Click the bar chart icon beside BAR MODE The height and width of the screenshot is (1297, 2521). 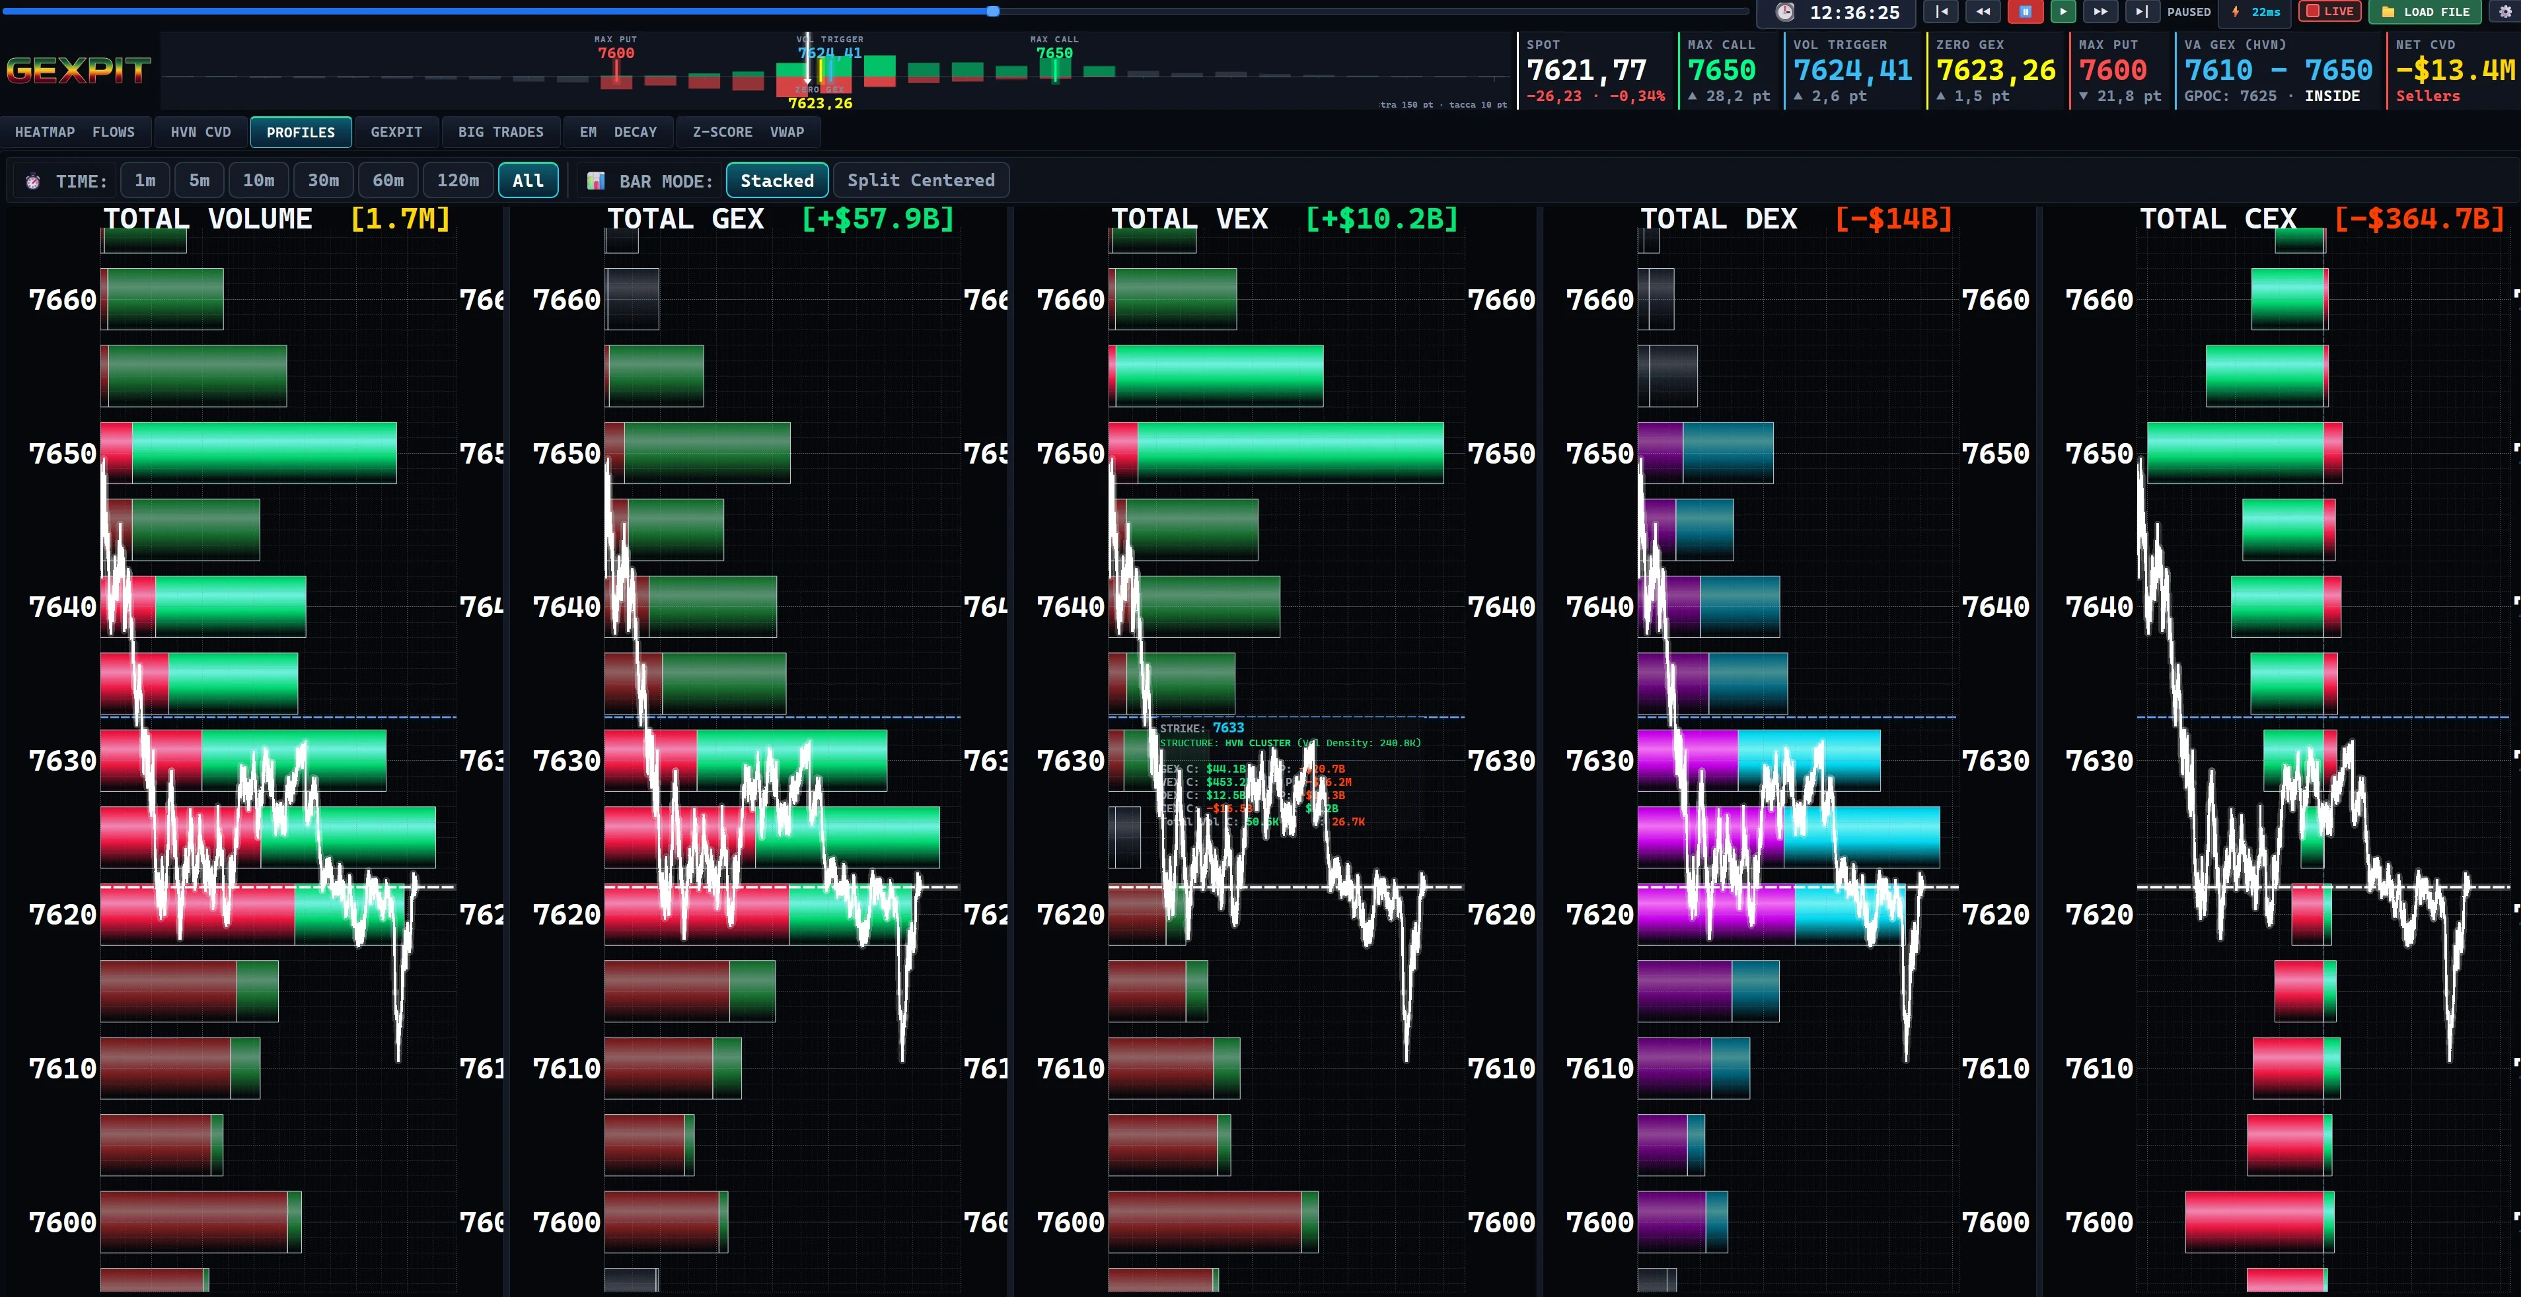[595, 181]
